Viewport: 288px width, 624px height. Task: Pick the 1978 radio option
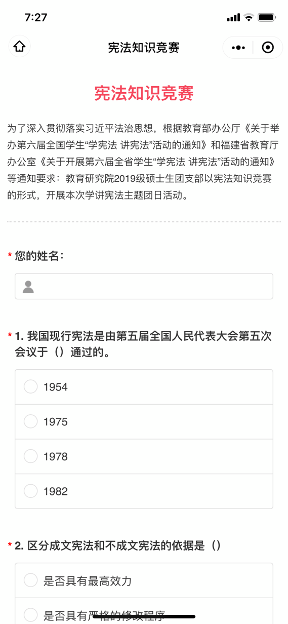click(144, 456)
